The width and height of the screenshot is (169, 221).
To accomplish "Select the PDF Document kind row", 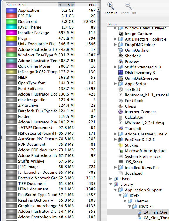I will click(52, 144).
